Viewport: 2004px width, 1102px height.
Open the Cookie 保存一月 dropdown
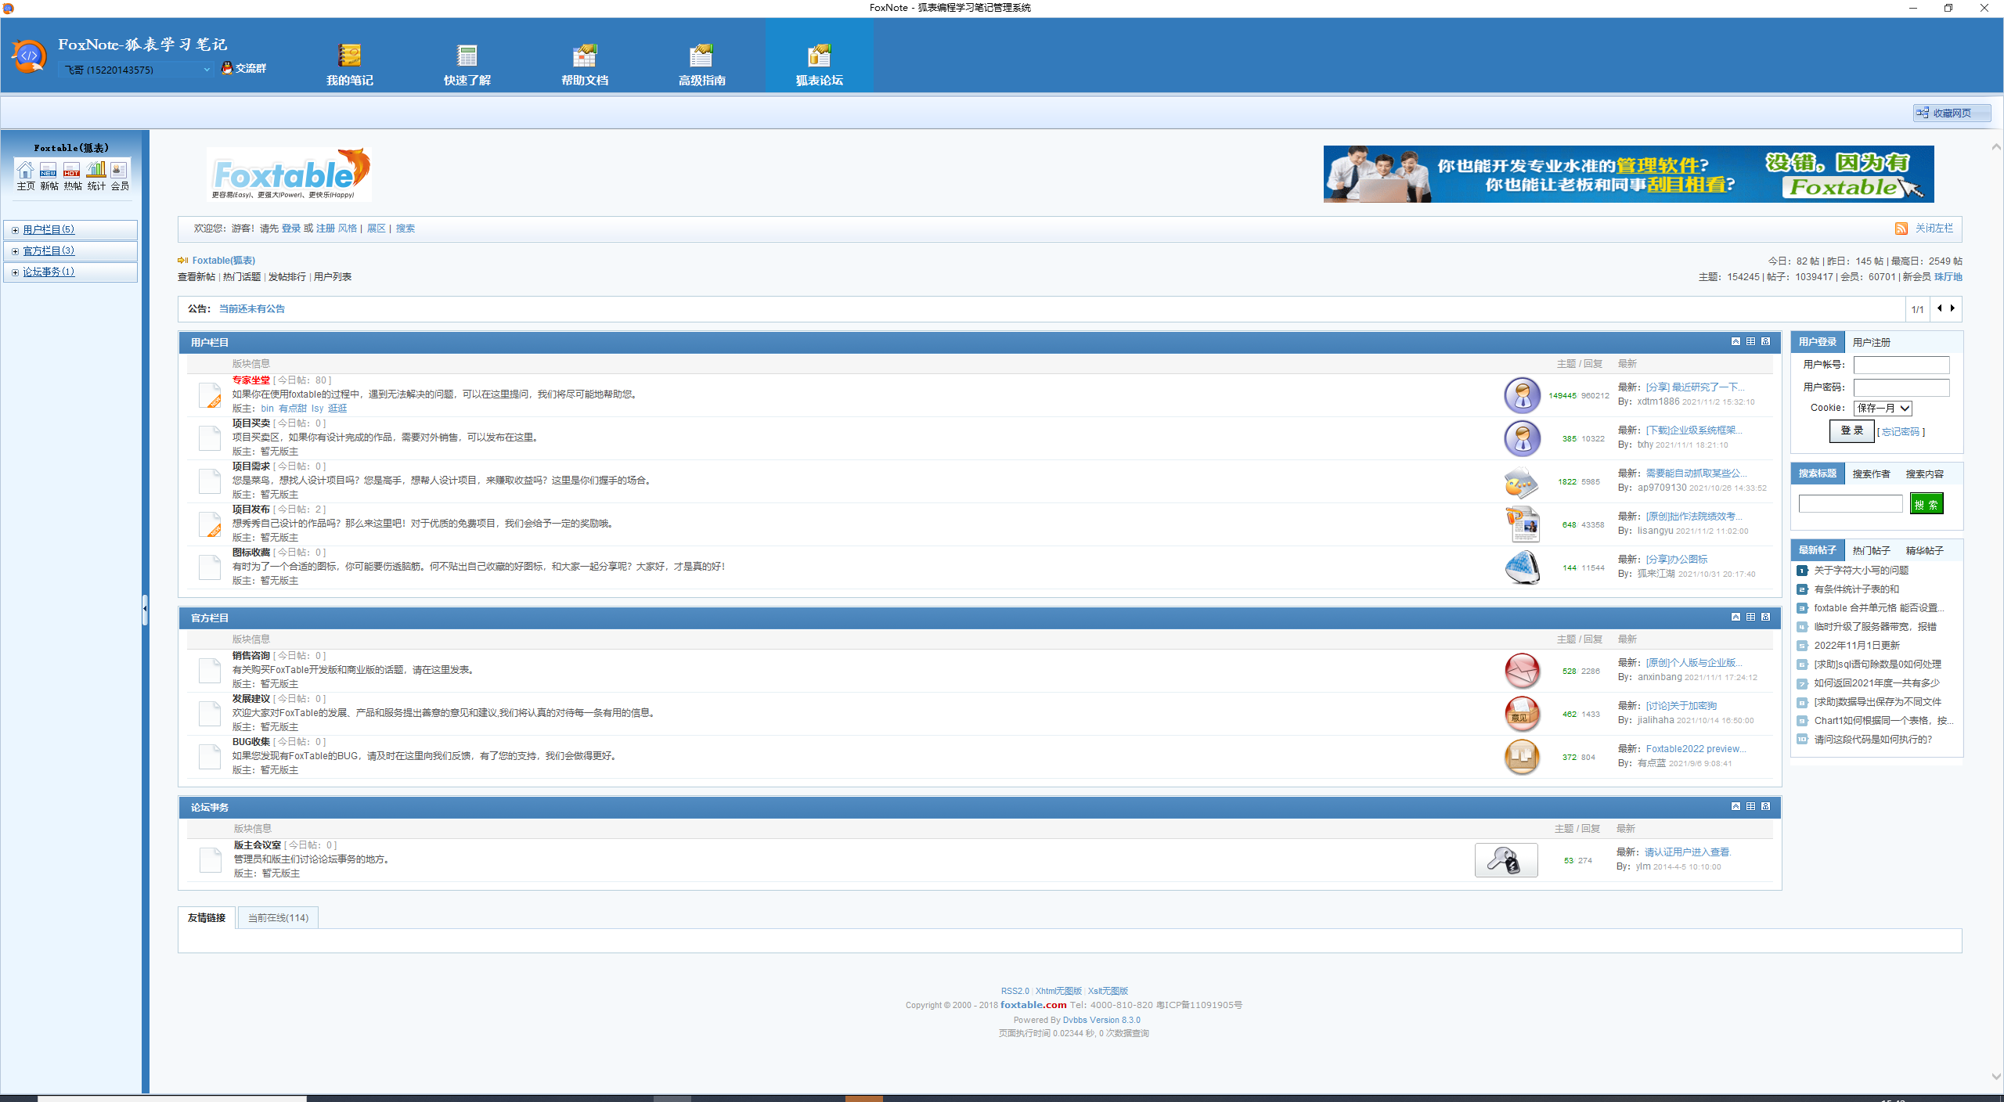point(1883,408)
